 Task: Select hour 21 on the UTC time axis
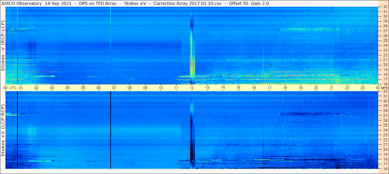click(x=332, y=88)
